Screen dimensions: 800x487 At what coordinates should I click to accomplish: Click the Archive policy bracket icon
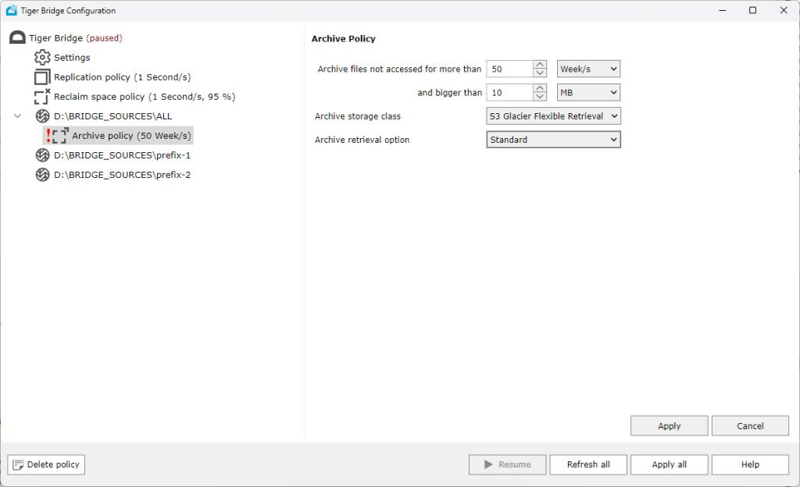tap(60, 136)
